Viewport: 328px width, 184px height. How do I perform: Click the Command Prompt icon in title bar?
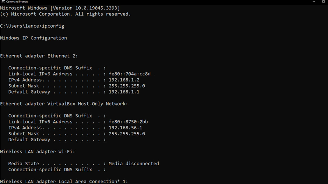click(x=3, y=2)
